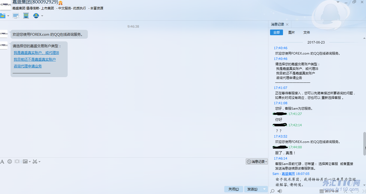Open the send options arrow beside 发送
366x194 pixels.
coord(264,189)
